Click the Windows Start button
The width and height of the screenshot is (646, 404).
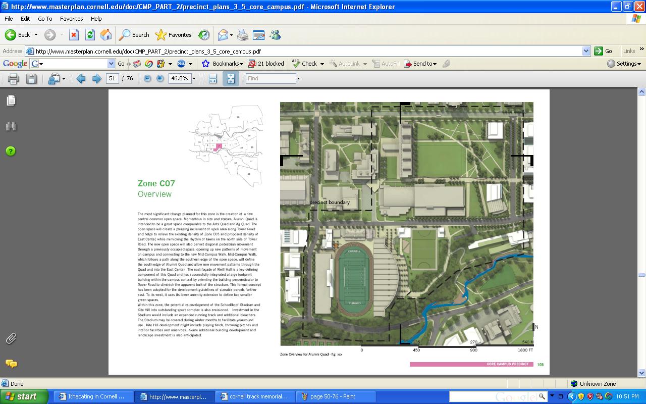(x=23, y=396)
